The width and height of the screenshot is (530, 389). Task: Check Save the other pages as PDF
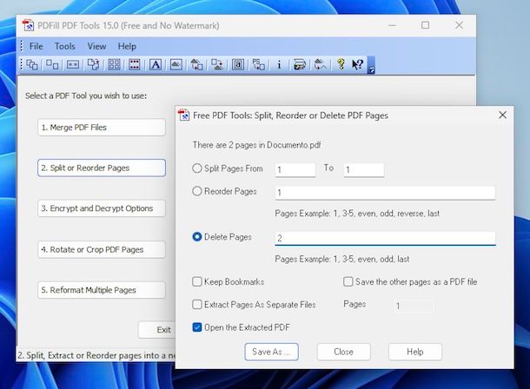click(x=348, y=281)
